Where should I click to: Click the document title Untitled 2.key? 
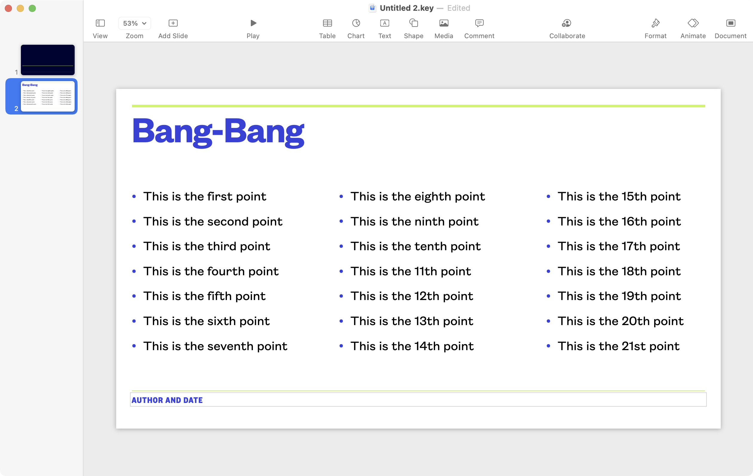(407, 8)
